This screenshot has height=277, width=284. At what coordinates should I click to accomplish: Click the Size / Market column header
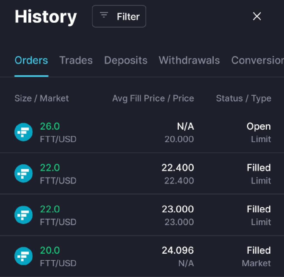click(42, 99)
